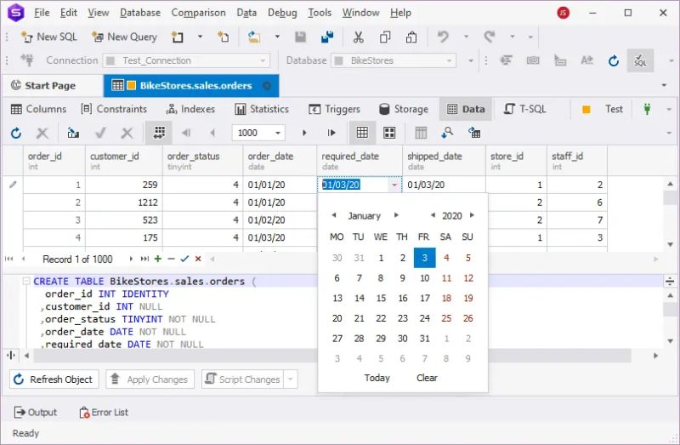Switch to the Start Page tab

(43, 86)
